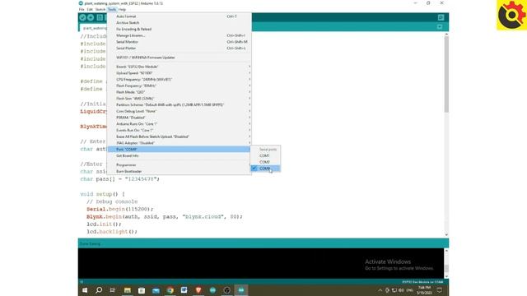Expand the PSRAM "Disabled" submenu
This screenshot has width=527, height=296.
pos(180,118)
